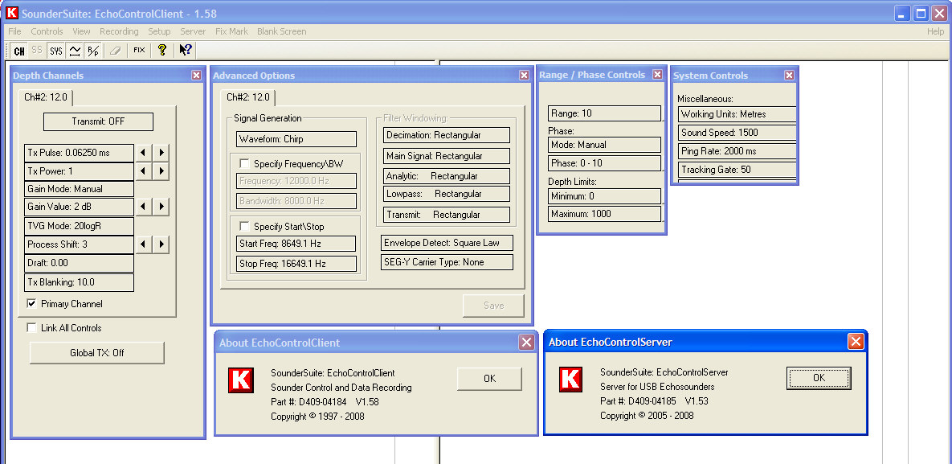Decrease Gain Value with the left arrow
The height and width of the screenshot is (464, 952).
pos(144,207)
